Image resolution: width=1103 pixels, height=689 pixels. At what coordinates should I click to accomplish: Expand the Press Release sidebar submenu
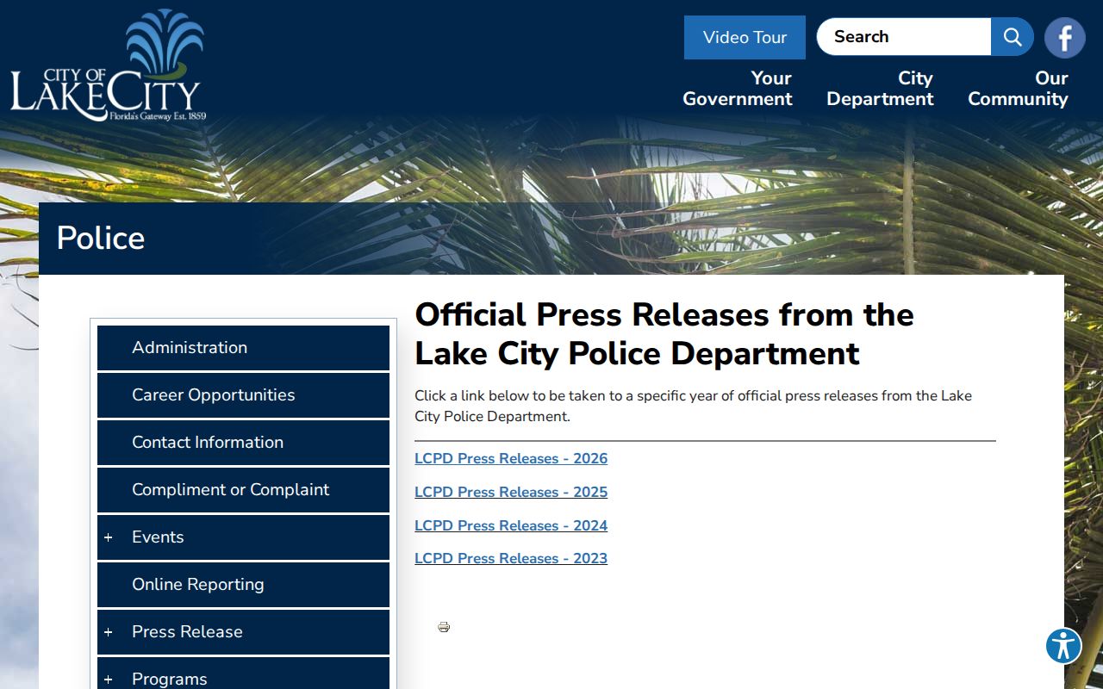[x=109, y=632]
